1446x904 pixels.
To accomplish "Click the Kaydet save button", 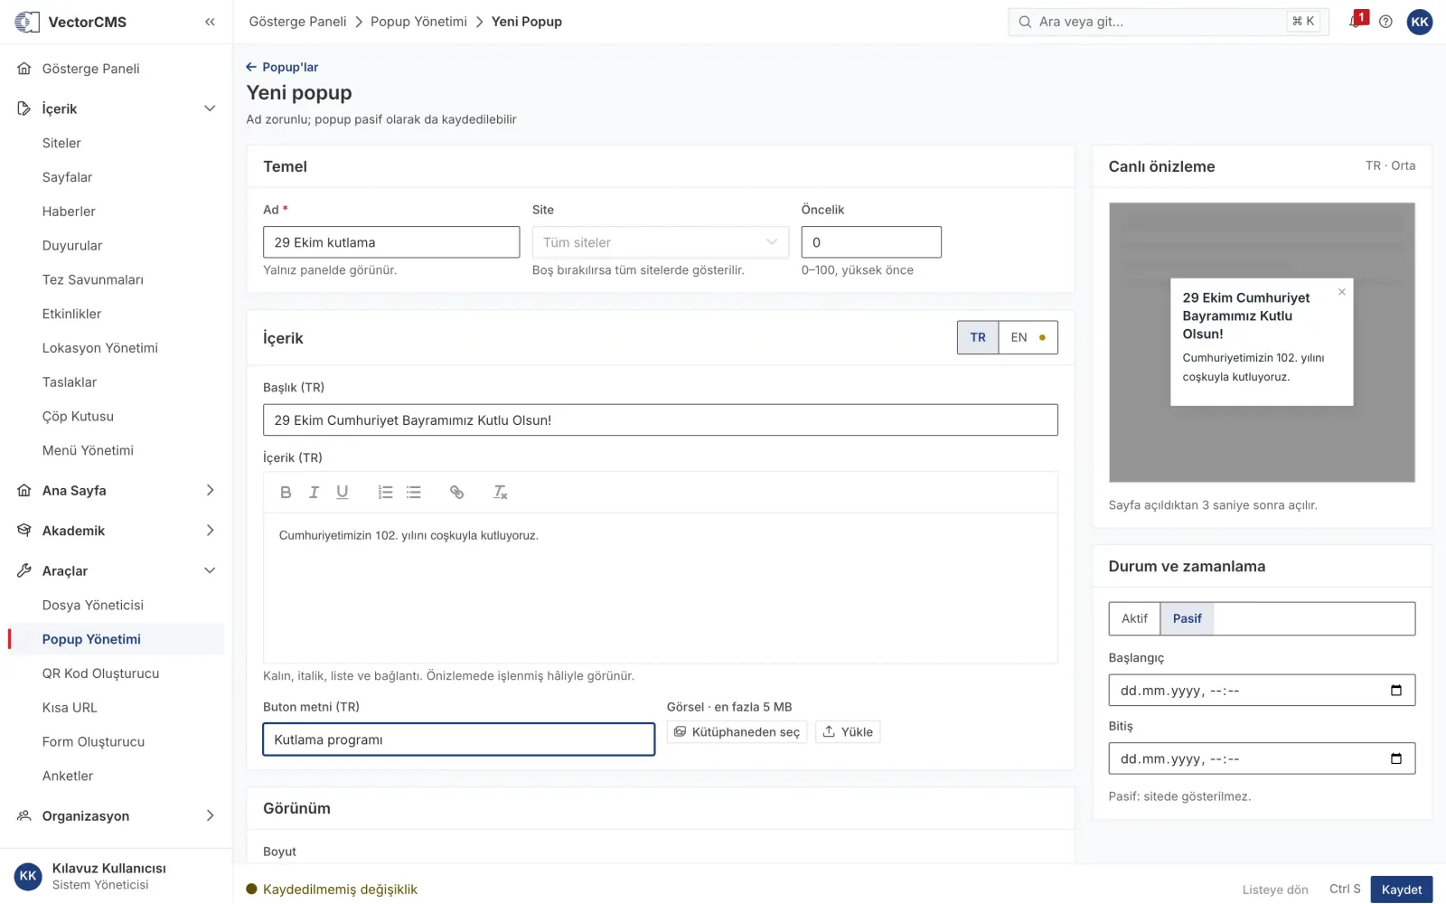I will [x=1401, y=890].
